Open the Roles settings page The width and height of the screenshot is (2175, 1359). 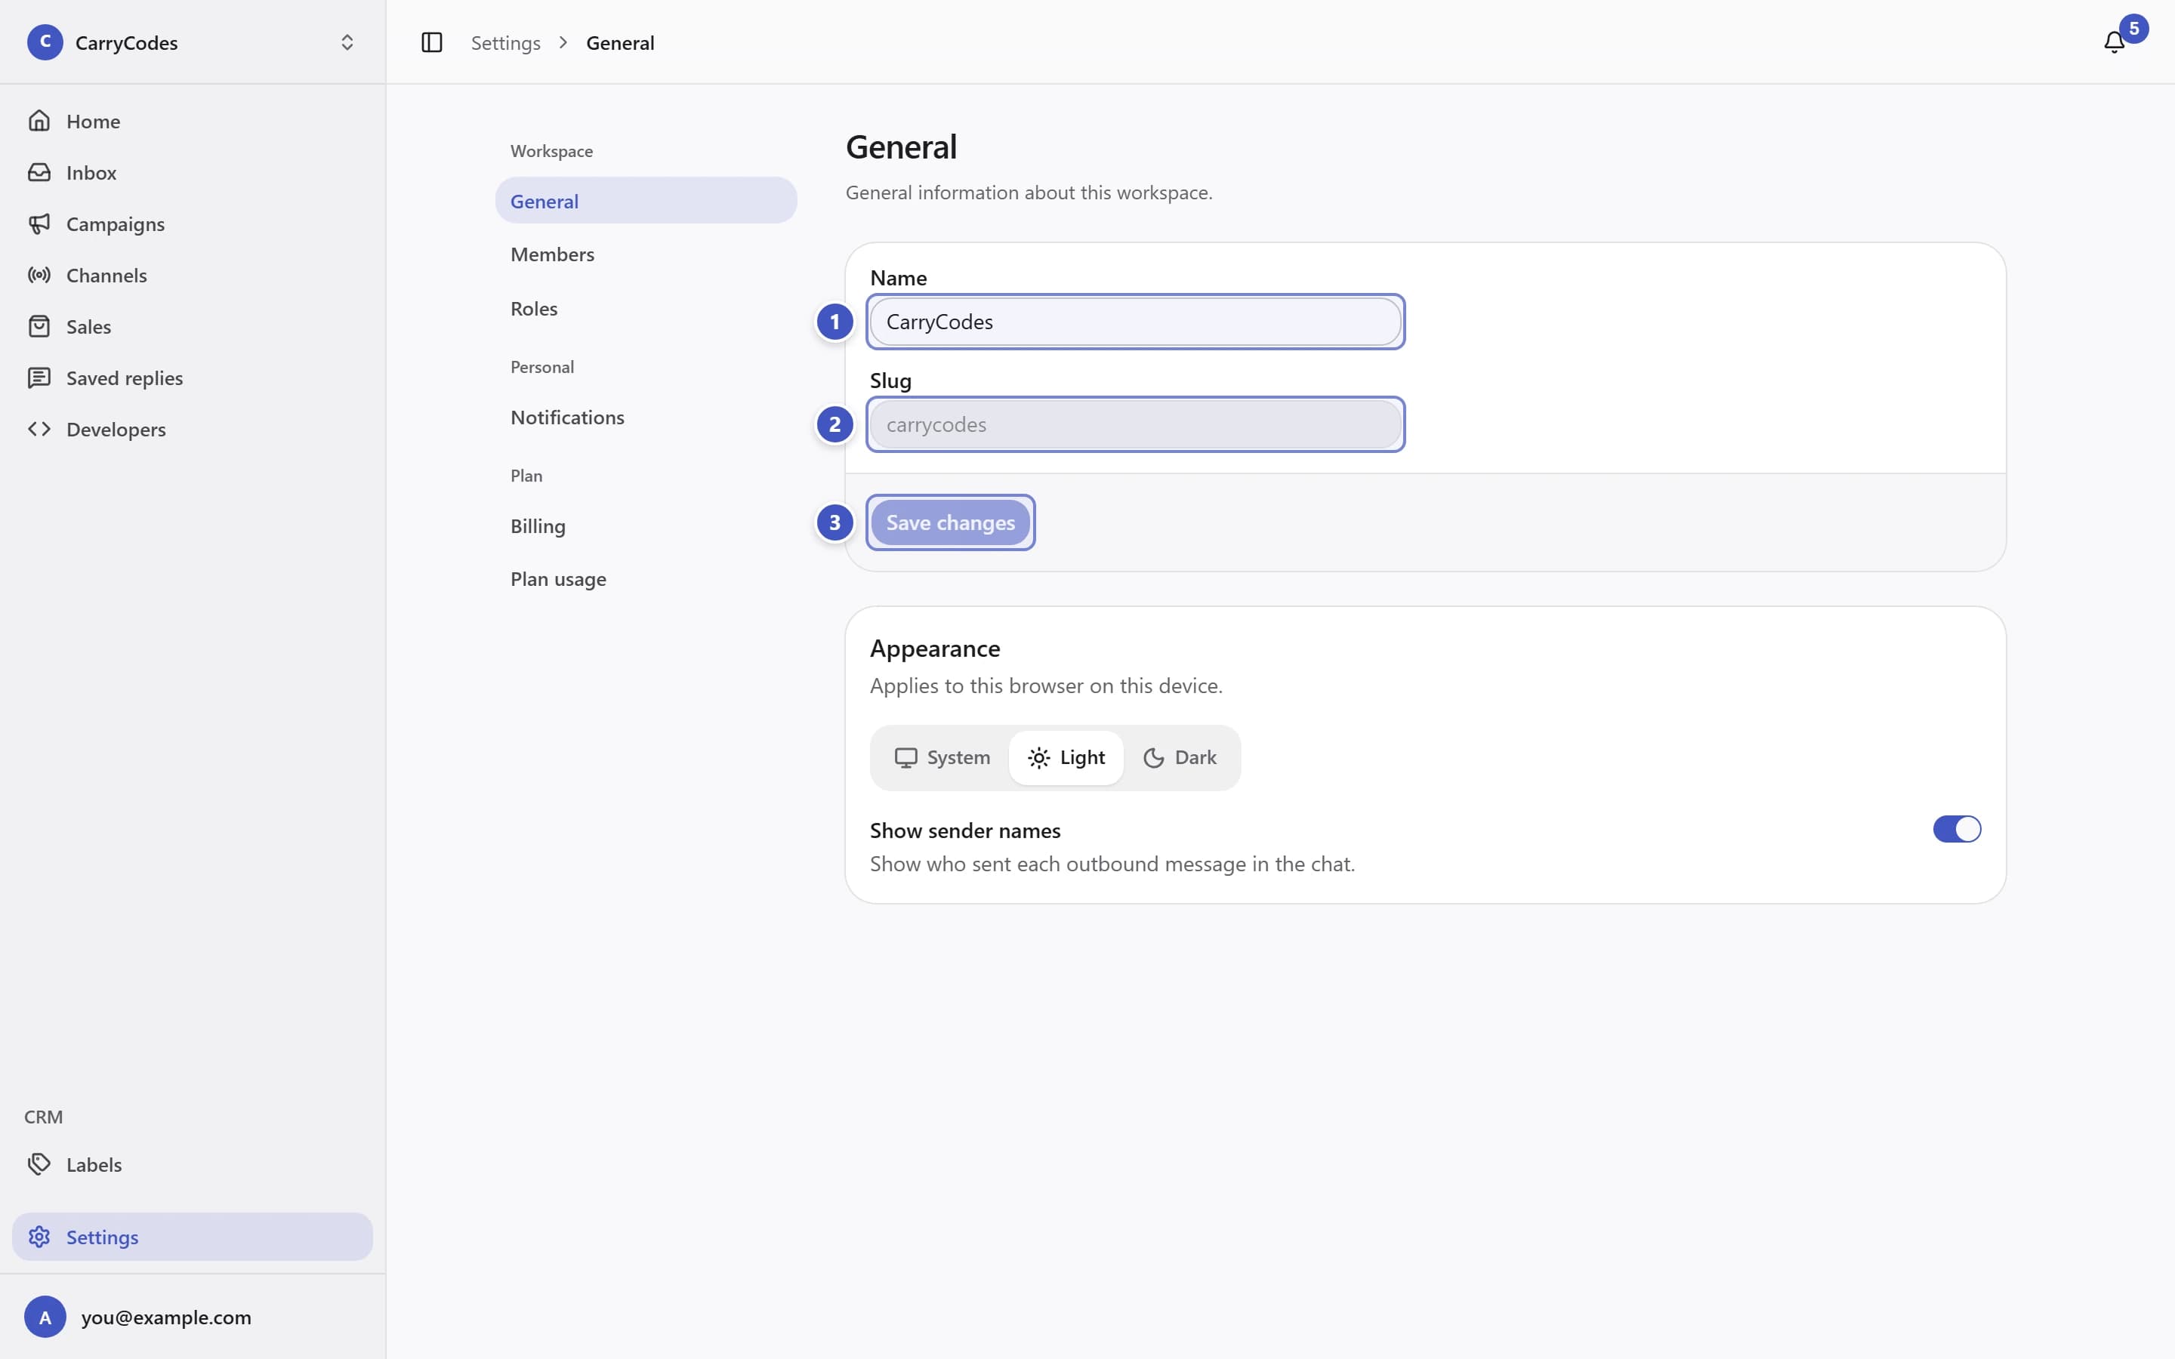tap(645, 308)
